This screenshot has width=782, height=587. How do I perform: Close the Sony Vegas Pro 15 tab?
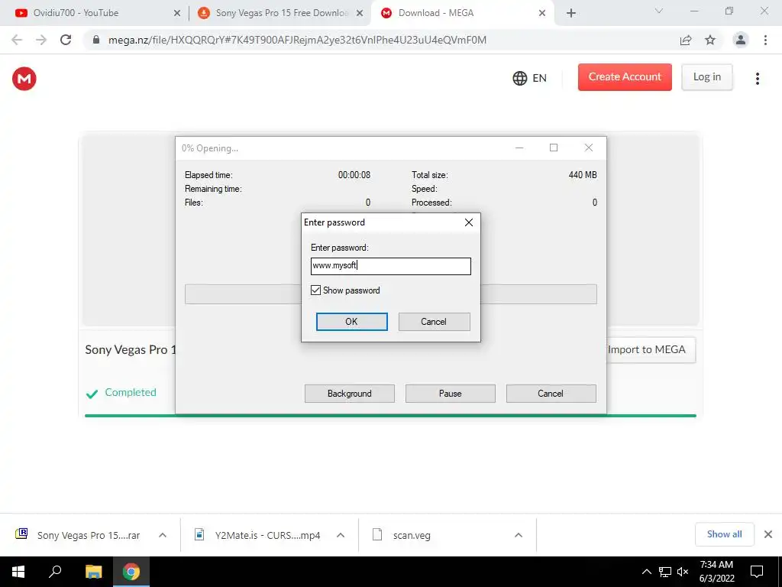pos(359,13)
